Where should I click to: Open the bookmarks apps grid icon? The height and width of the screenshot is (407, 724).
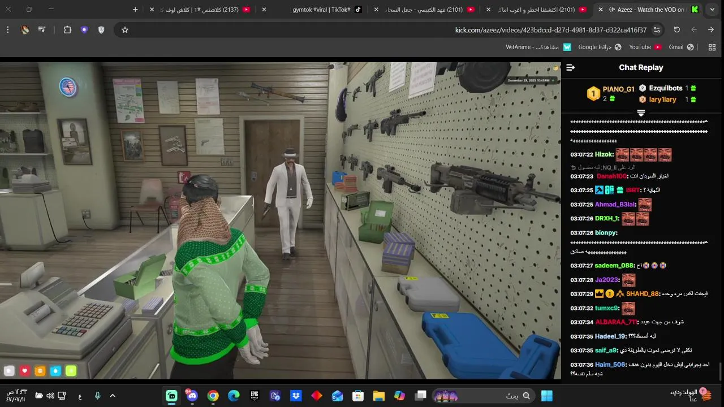pos(712,47)
